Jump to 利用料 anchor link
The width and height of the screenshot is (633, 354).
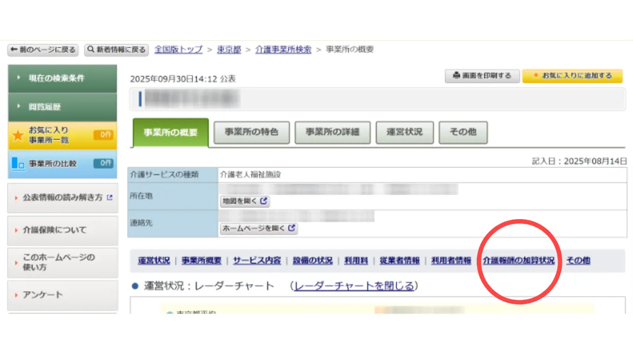coord(356,261)
